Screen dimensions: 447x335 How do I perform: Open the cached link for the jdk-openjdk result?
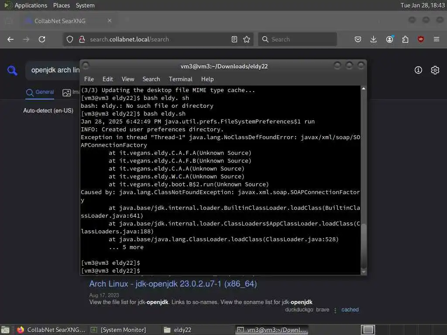coord(350,310)
